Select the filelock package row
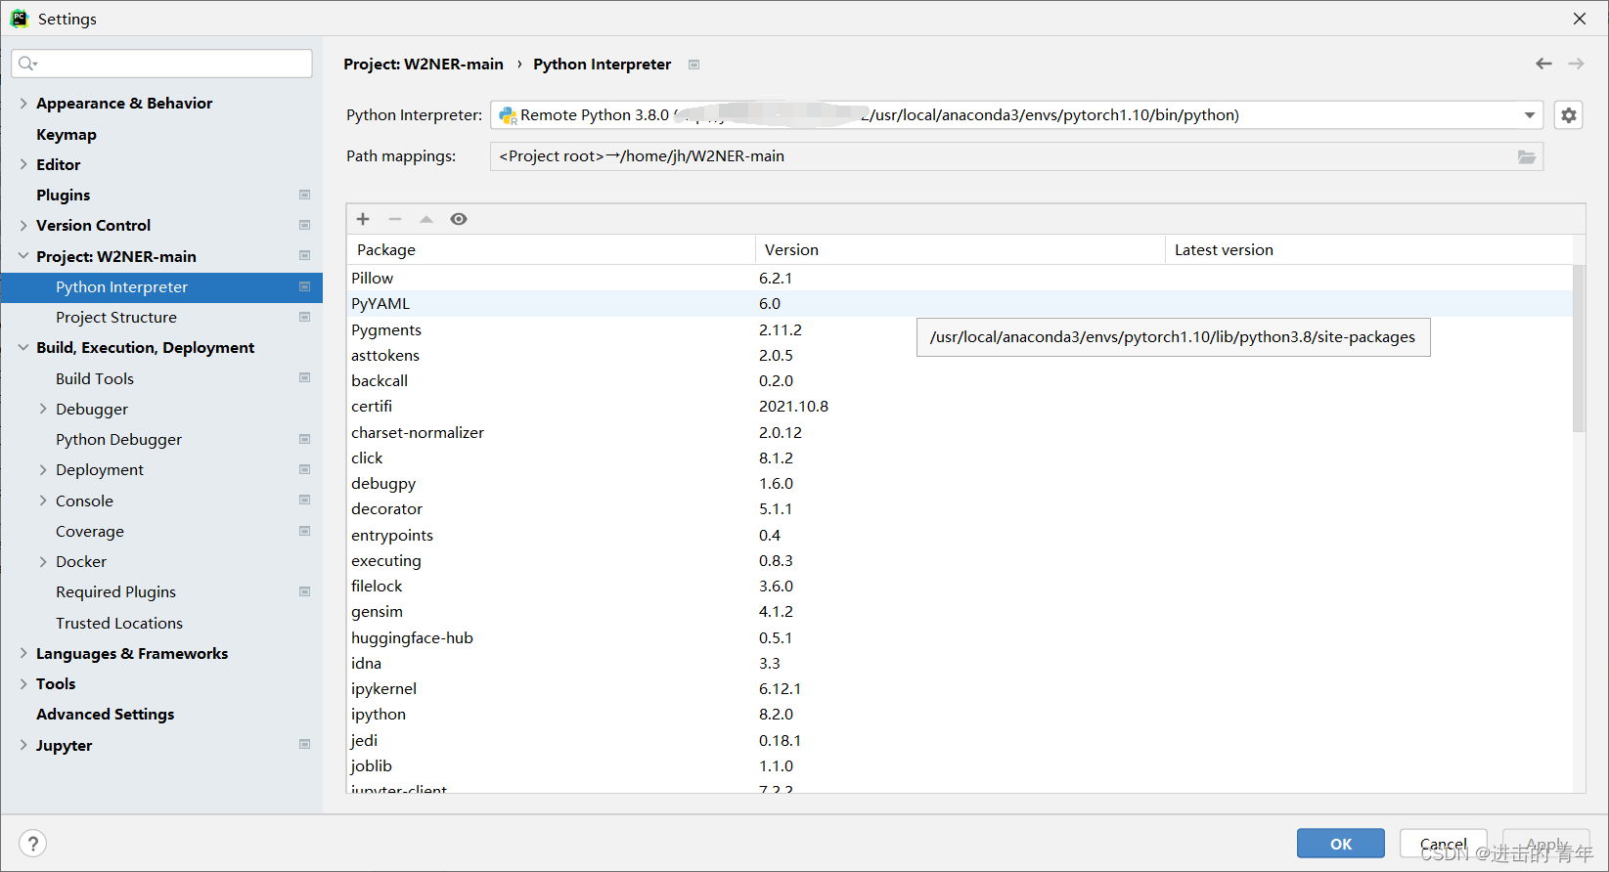The height and width of the screenshot is (872, 1609). 960,586
